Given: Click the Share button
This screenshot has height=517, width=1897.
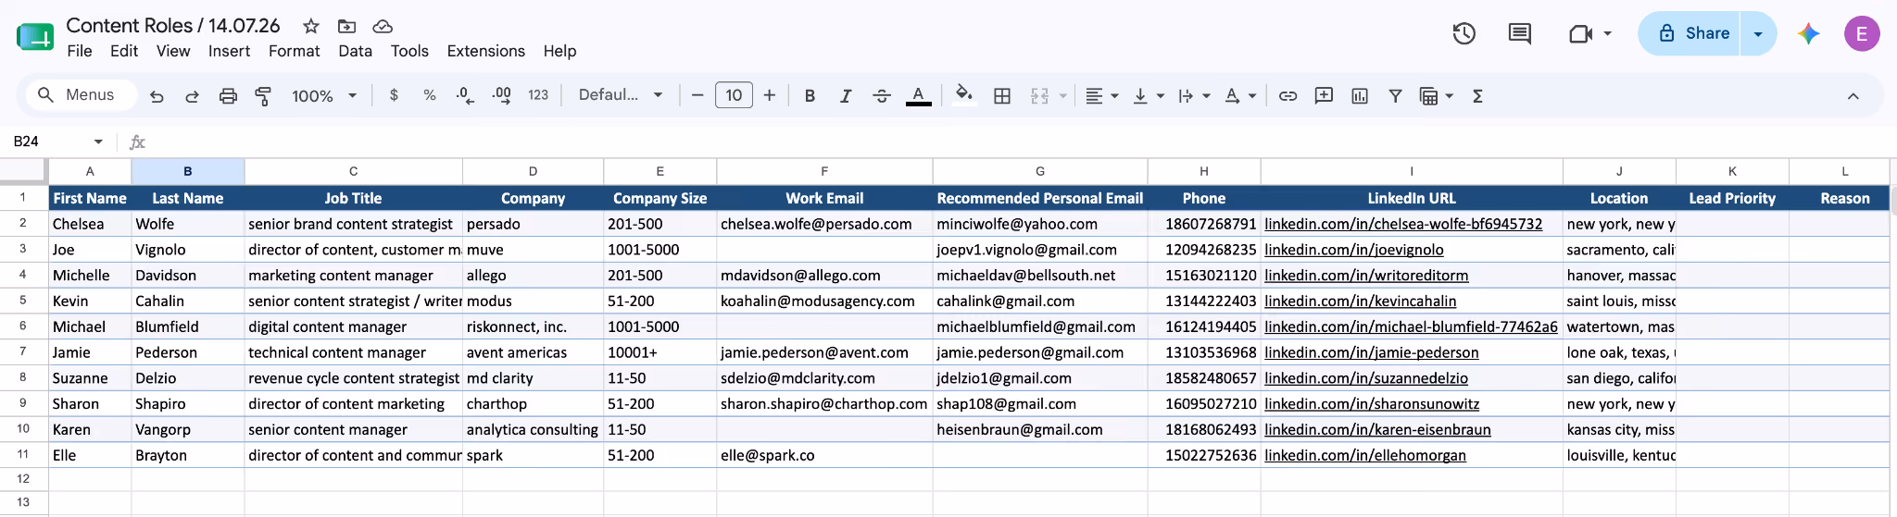Looking at the screenshot, I should pos(1690,34).
